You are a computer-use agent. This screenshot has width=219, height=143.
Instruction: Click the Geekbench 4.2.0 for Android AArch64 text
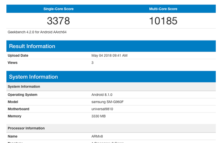pos(37,32)
